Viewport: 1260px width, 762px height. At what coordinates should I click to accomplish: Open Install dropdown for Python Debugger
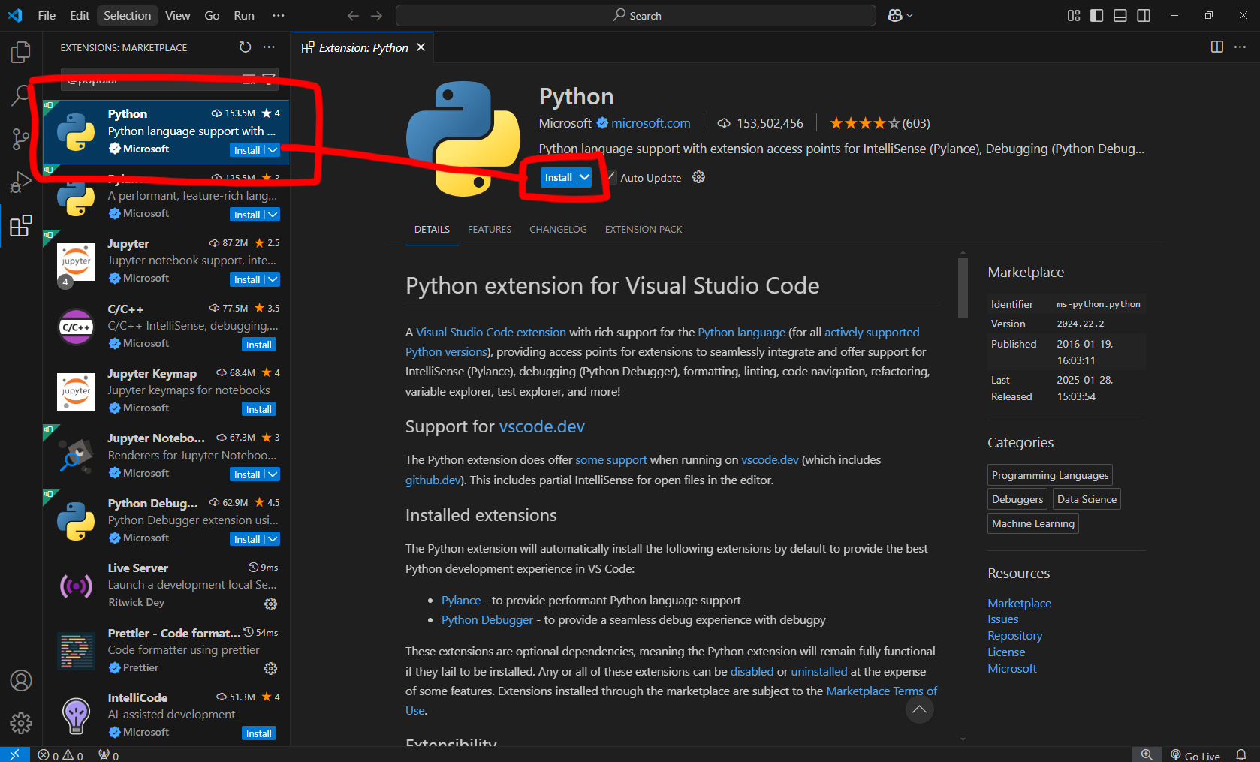click(x=273, y=539)
